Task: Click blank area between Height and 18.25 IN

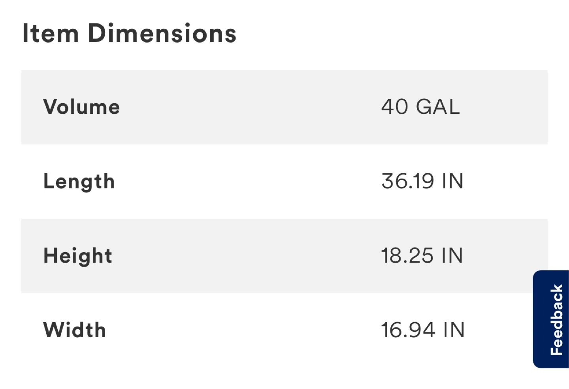Action: (x=249, y=256)
